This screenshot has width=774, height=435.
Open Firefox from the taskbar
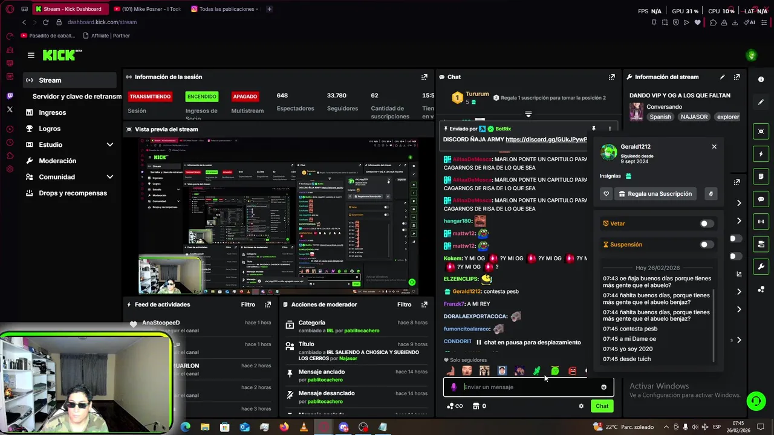[x=284, y=427]
